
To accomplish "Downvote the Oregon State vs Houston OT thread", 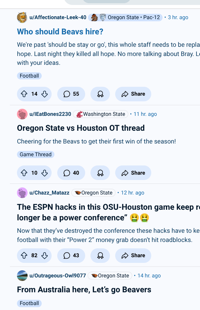I will coord(45,173).
